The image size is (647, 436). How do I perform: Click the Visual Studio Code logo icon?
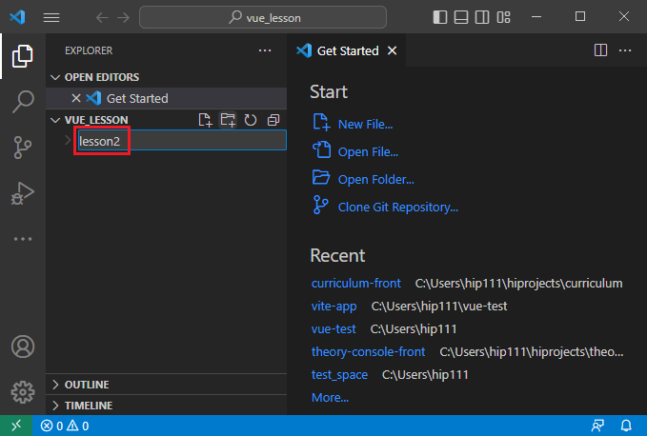pos(17,17)
